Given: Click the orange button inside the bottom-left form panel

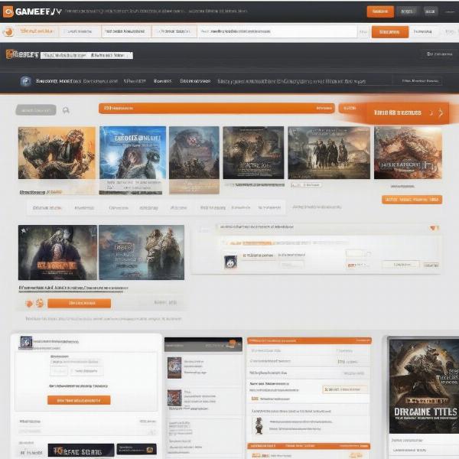Looking at the screenshot, I should [x=79, y=400].
